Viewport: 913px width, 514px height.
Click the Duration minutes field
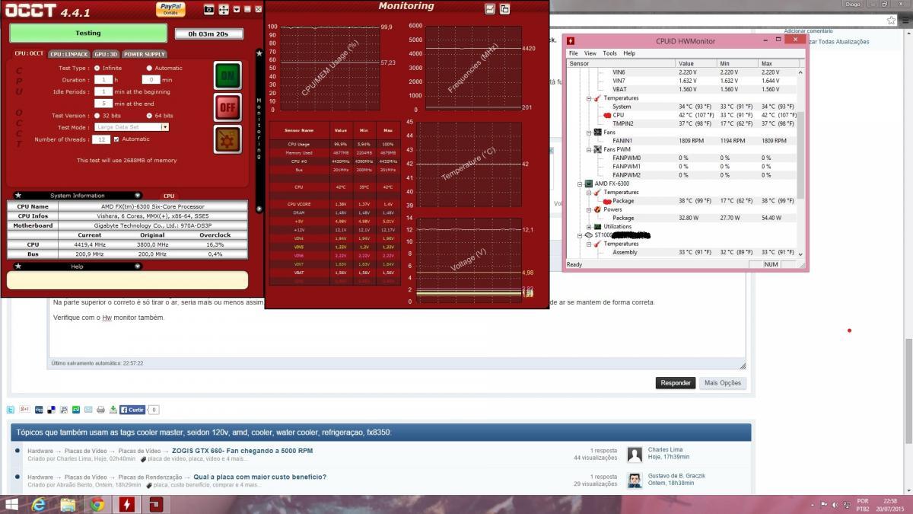151,79
